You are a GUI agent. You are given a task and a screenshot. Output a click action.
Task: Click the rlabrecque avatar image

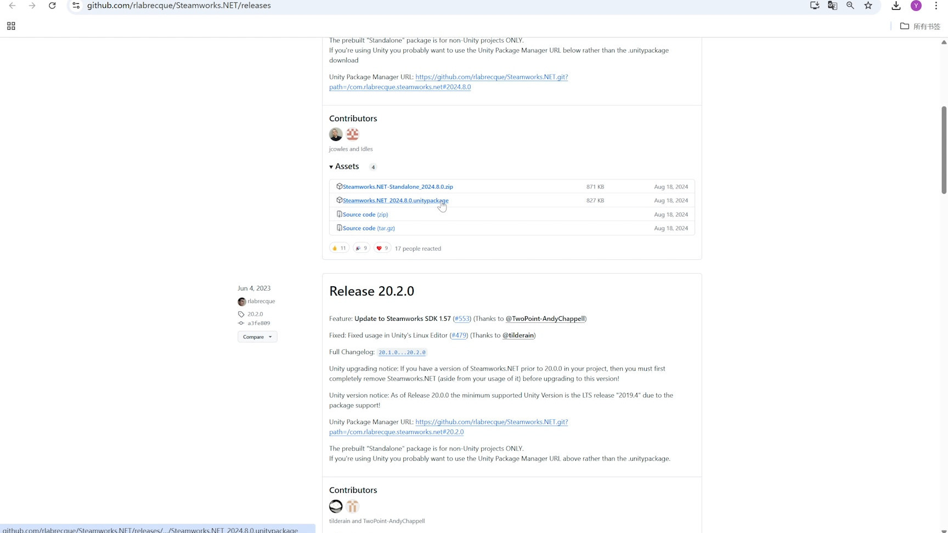click(x=241, y=302)
